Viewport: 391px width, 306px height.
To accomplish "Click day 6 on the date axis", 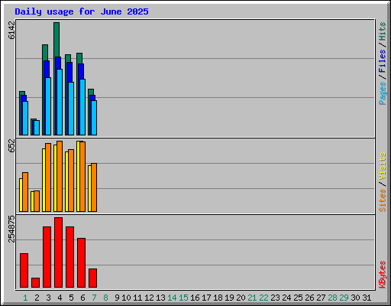I will (82, 298).
